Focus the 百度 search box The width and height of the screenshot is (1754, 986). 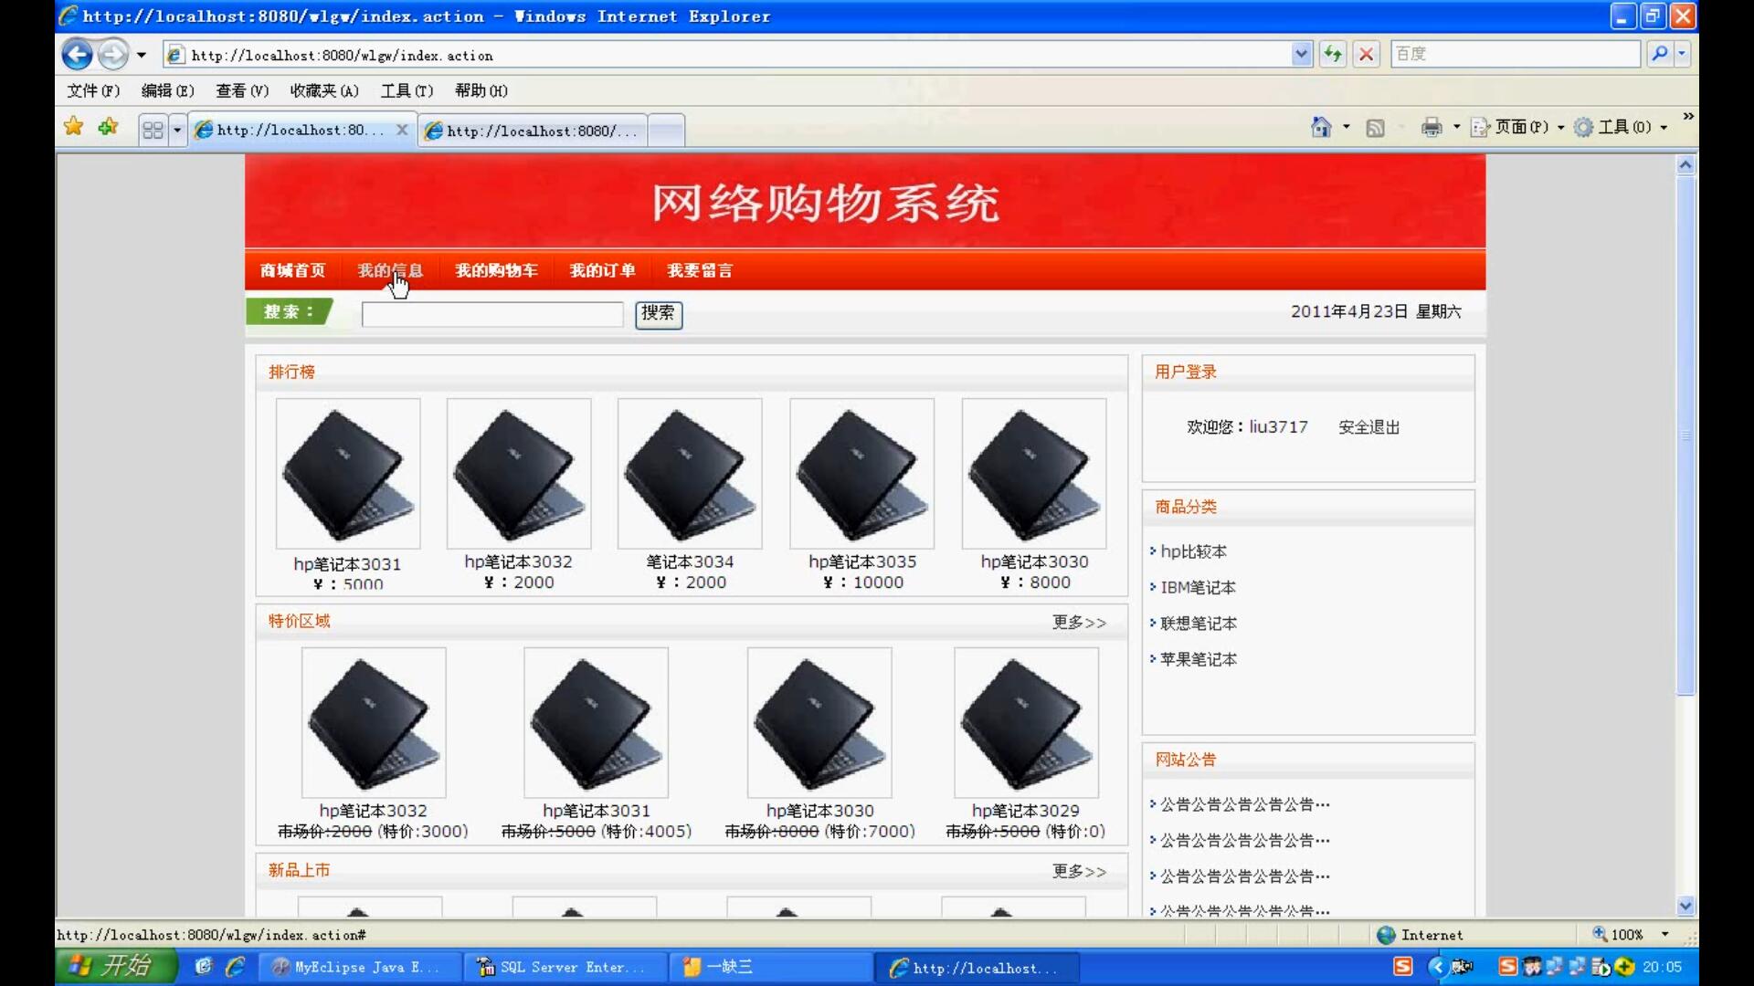point(1515,54)
